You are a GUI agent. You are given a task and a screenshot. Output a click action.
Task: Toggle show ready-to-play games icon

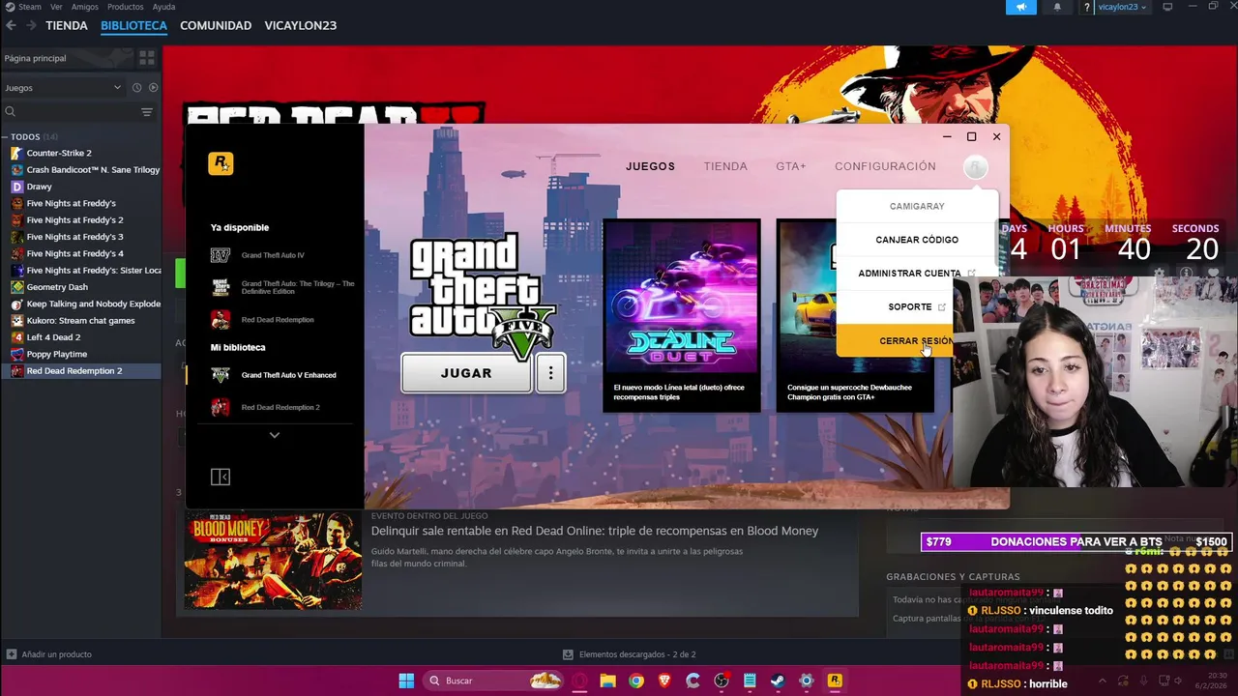(153, 87)
